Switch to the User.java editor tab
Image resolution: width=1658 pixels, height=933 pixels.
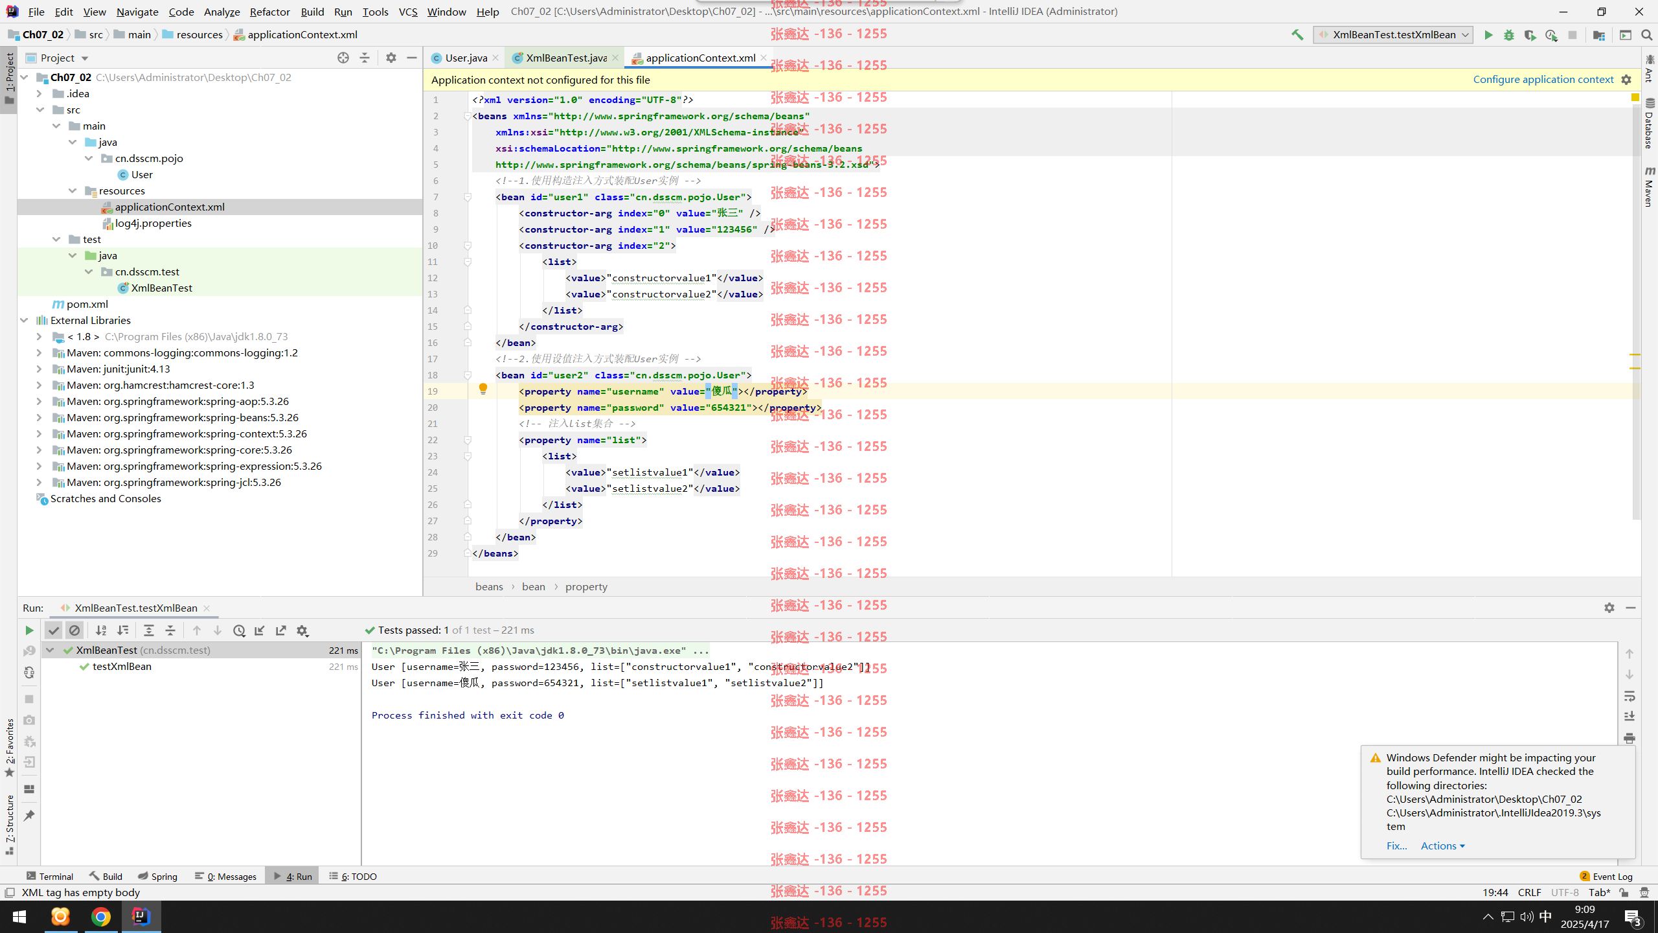pyautogui.click(x=466, y=58)
